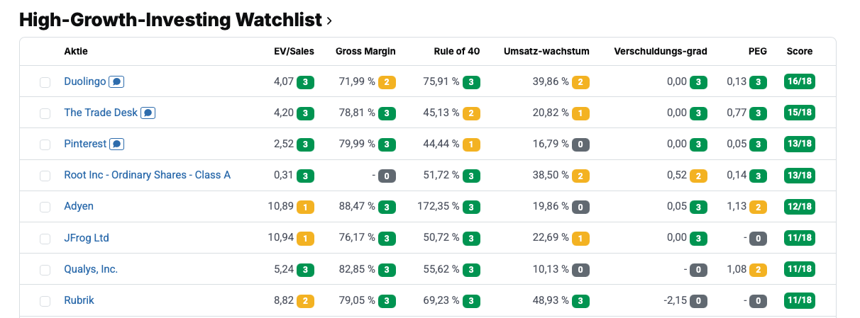Click The Trade Desk's 15/18 score badge
The width and height of the screenshot is (860, 318).
coord(800,113)
